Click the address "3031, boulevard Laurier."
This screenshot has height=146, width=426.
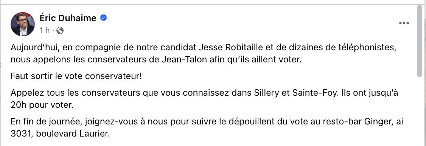click(60, 134)
